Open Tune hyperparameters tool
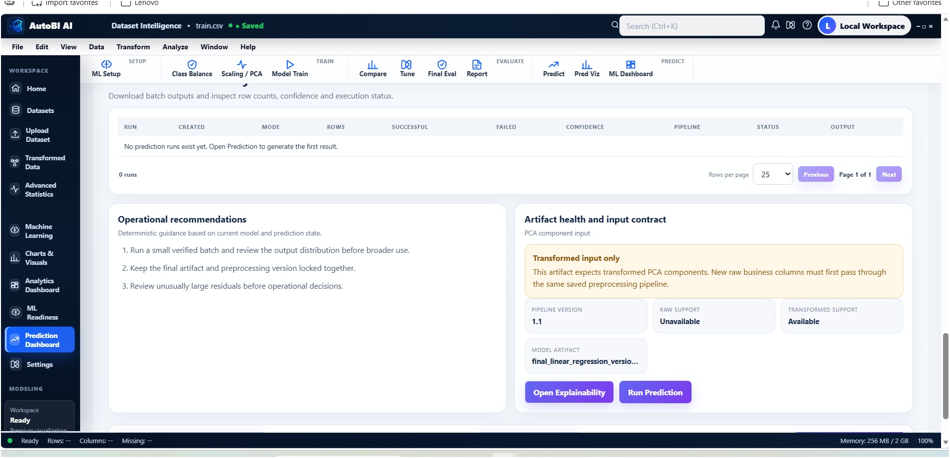The width and height of the screenshot is (950, 458). 407,69
